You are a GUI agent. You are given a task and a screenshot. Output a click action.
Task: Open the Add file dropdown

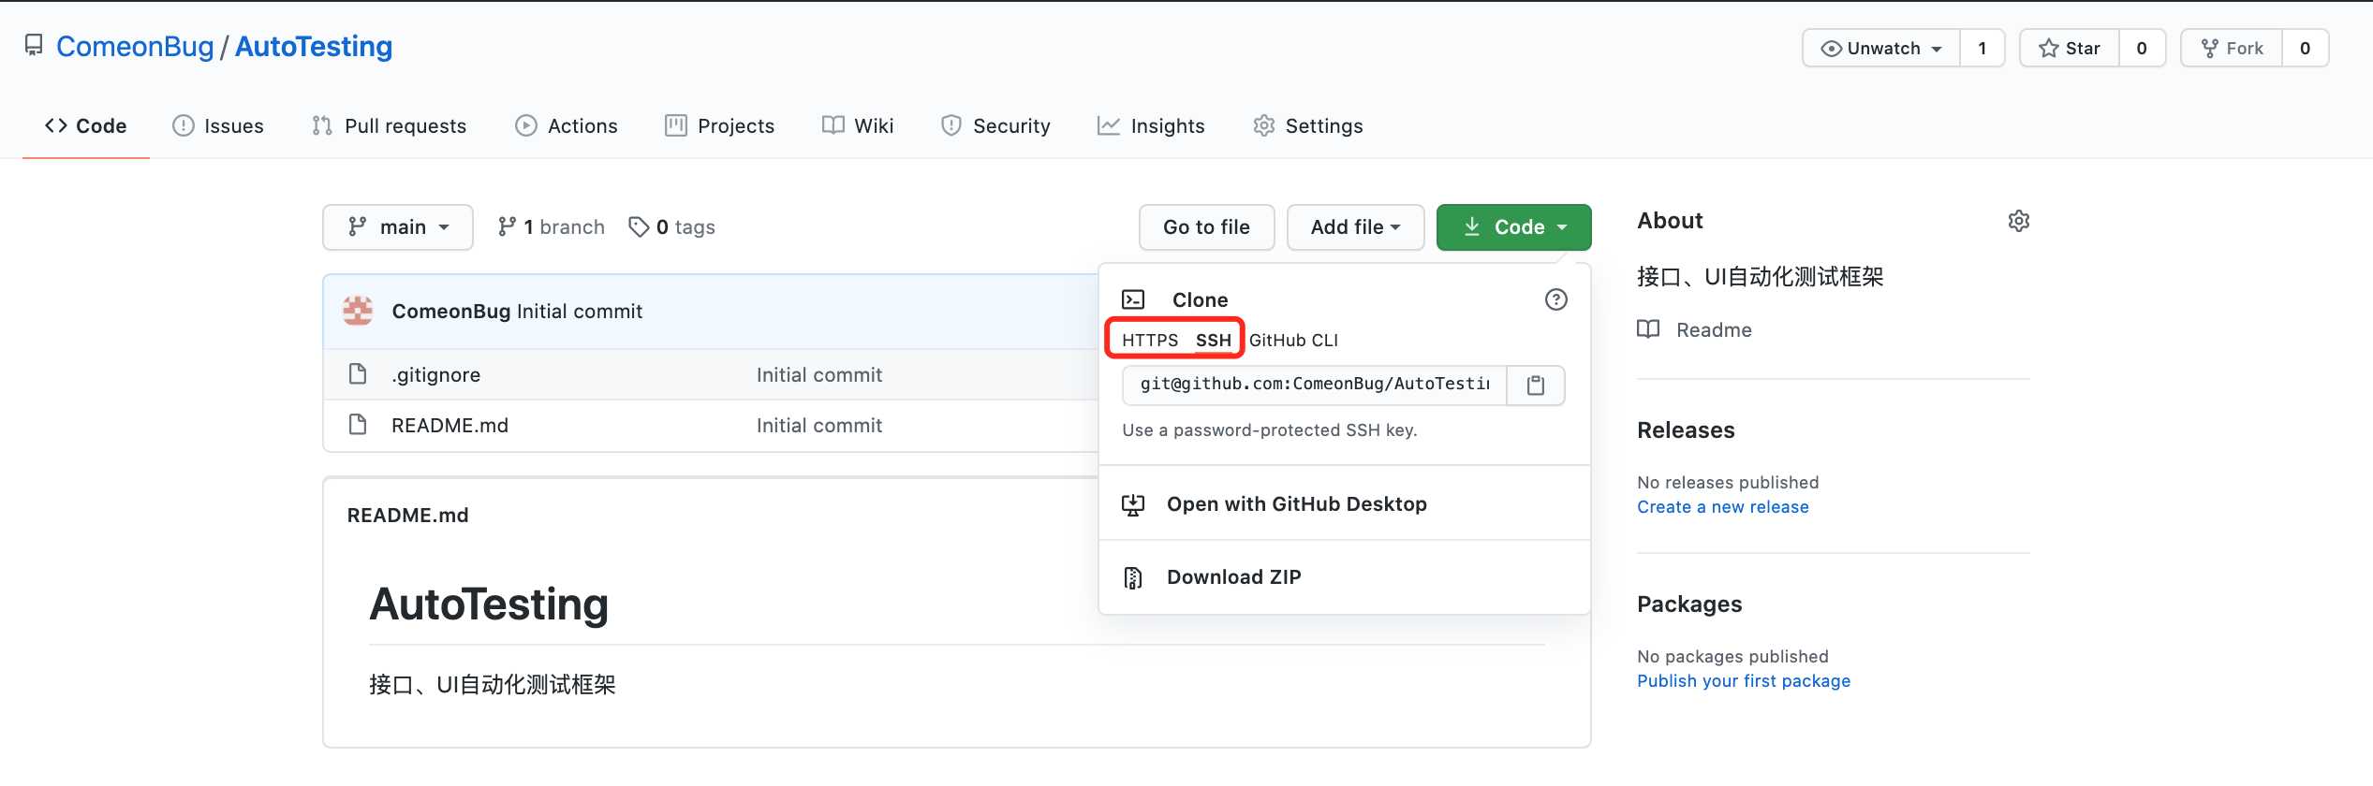tap(1355, 227)
